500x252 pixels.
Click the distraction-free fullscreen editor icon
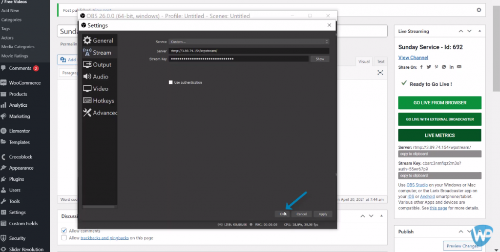click(380, 73)
